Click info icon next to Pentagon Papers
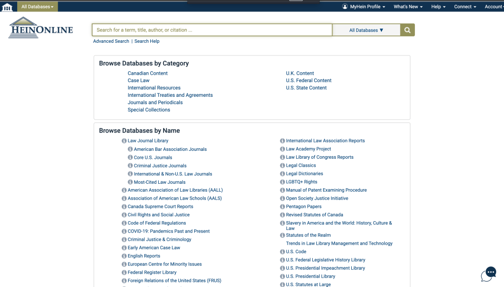The height and width of the screenshot is (287, 504). pos(282,207)
